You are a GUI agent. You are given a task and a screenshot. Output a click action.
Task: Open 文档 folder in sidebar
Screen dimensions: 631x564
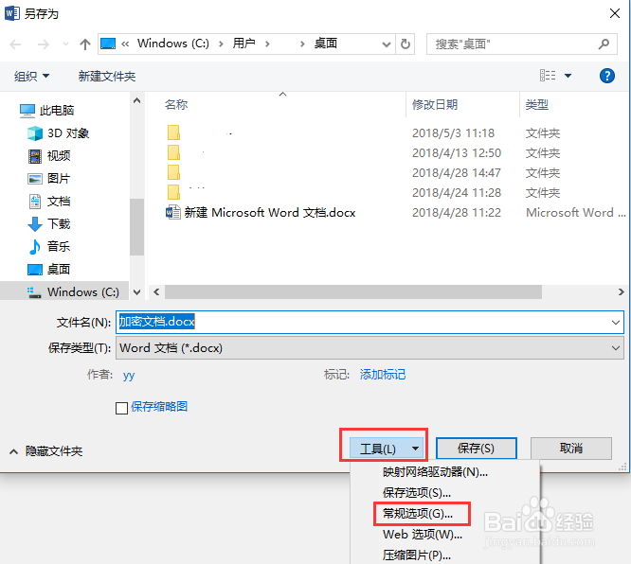[49, 201]
